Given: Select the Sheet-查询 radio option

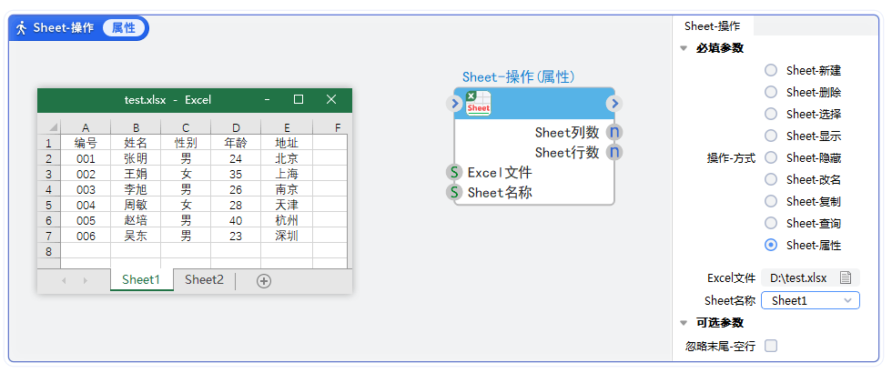Looking at the screenshot, I should (x=771, y=223).
